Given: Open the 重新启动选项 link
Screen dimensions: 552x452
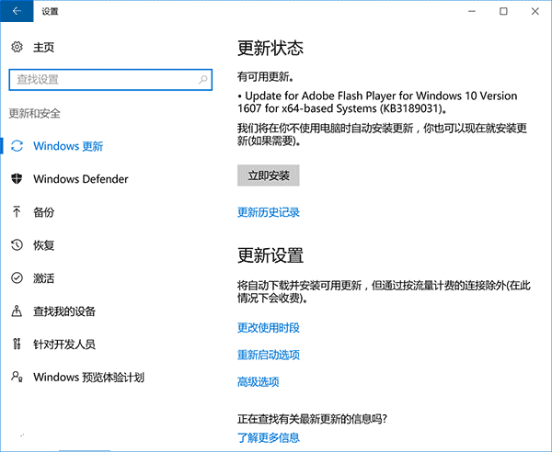Looking at the screenshot, I should point(269,355).
